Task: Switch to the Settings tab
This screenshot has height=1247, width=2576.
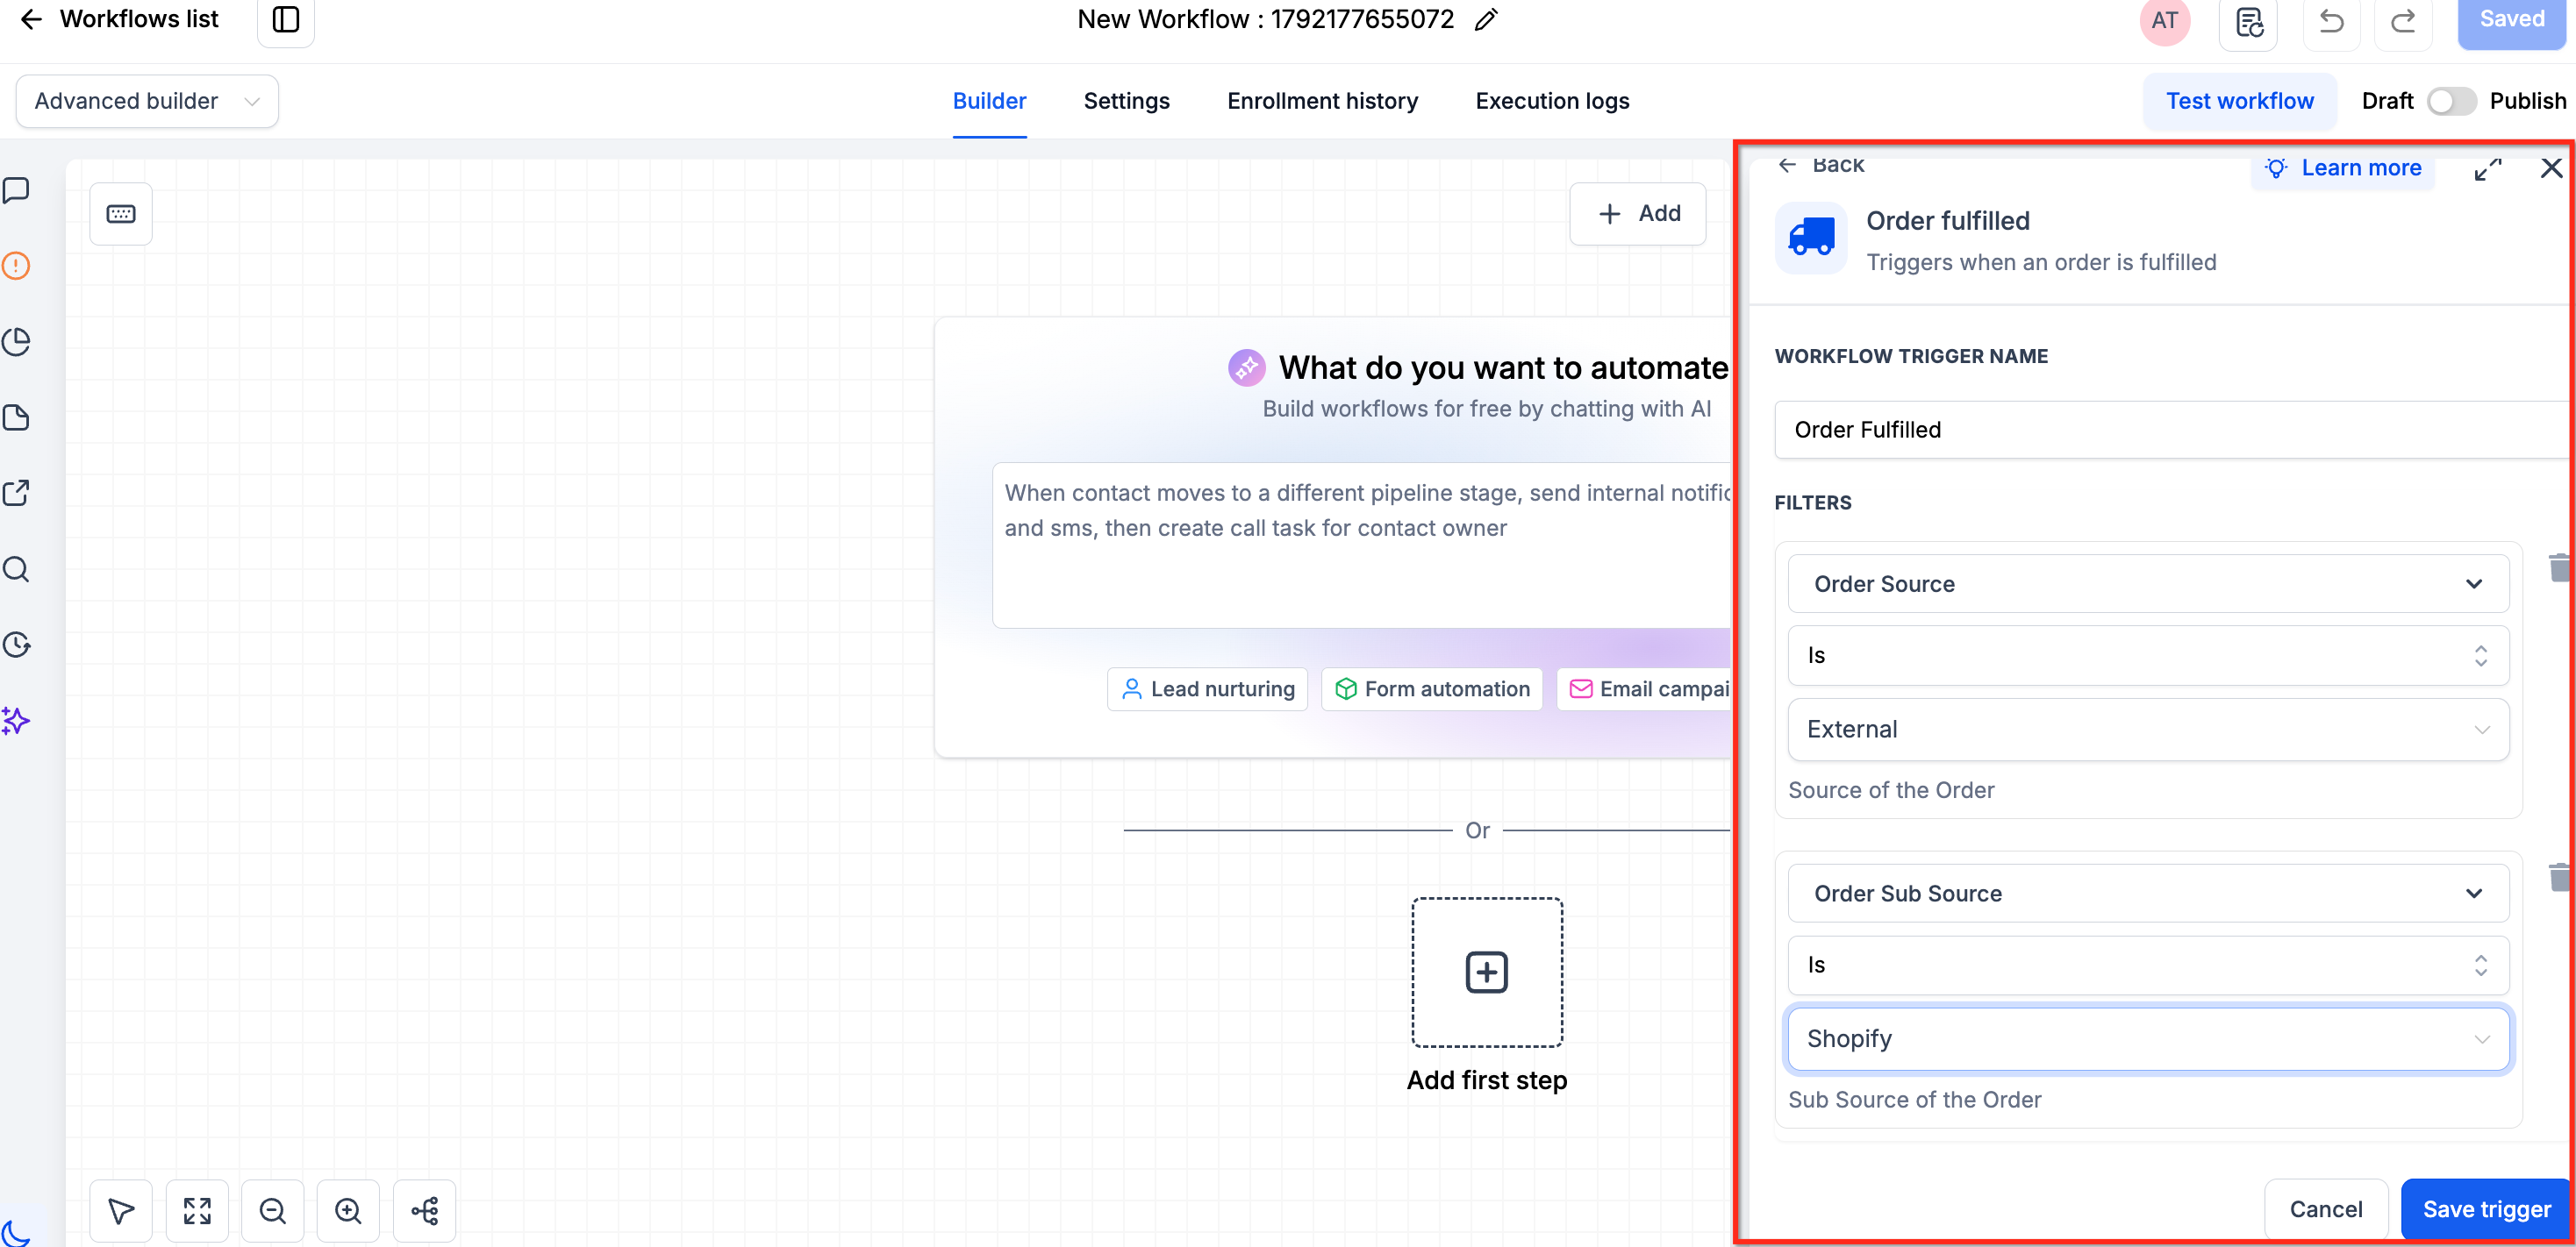Action: (x=1126, y=101)
